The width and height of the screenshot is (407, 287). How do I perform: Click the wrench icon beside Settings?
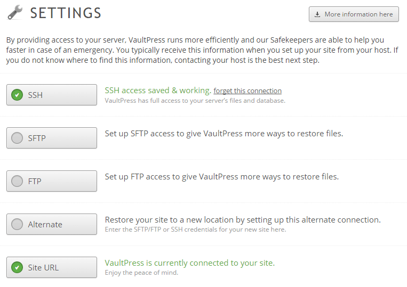(15, 13)
